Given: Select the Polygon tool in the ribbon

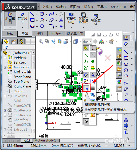Looking at the screenshot, I should point(42,26).
